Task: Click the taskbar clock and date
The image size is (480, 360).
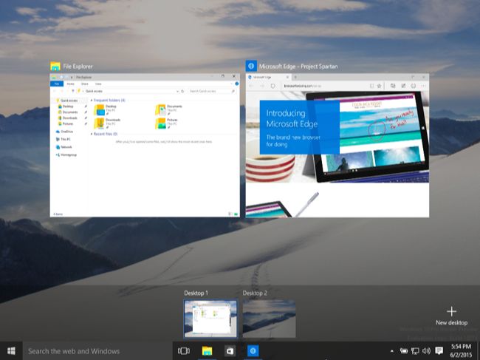Action: [x=461, y=351]
